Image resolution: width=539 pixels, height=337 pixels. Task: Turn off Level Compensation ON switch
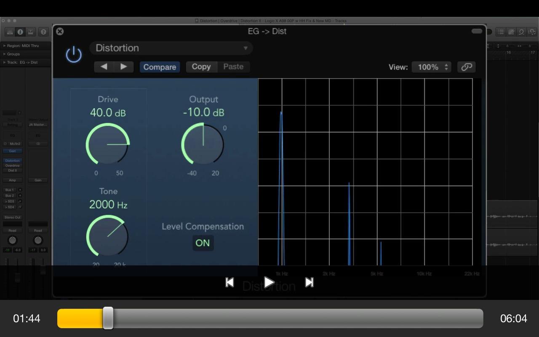[203, 243]
